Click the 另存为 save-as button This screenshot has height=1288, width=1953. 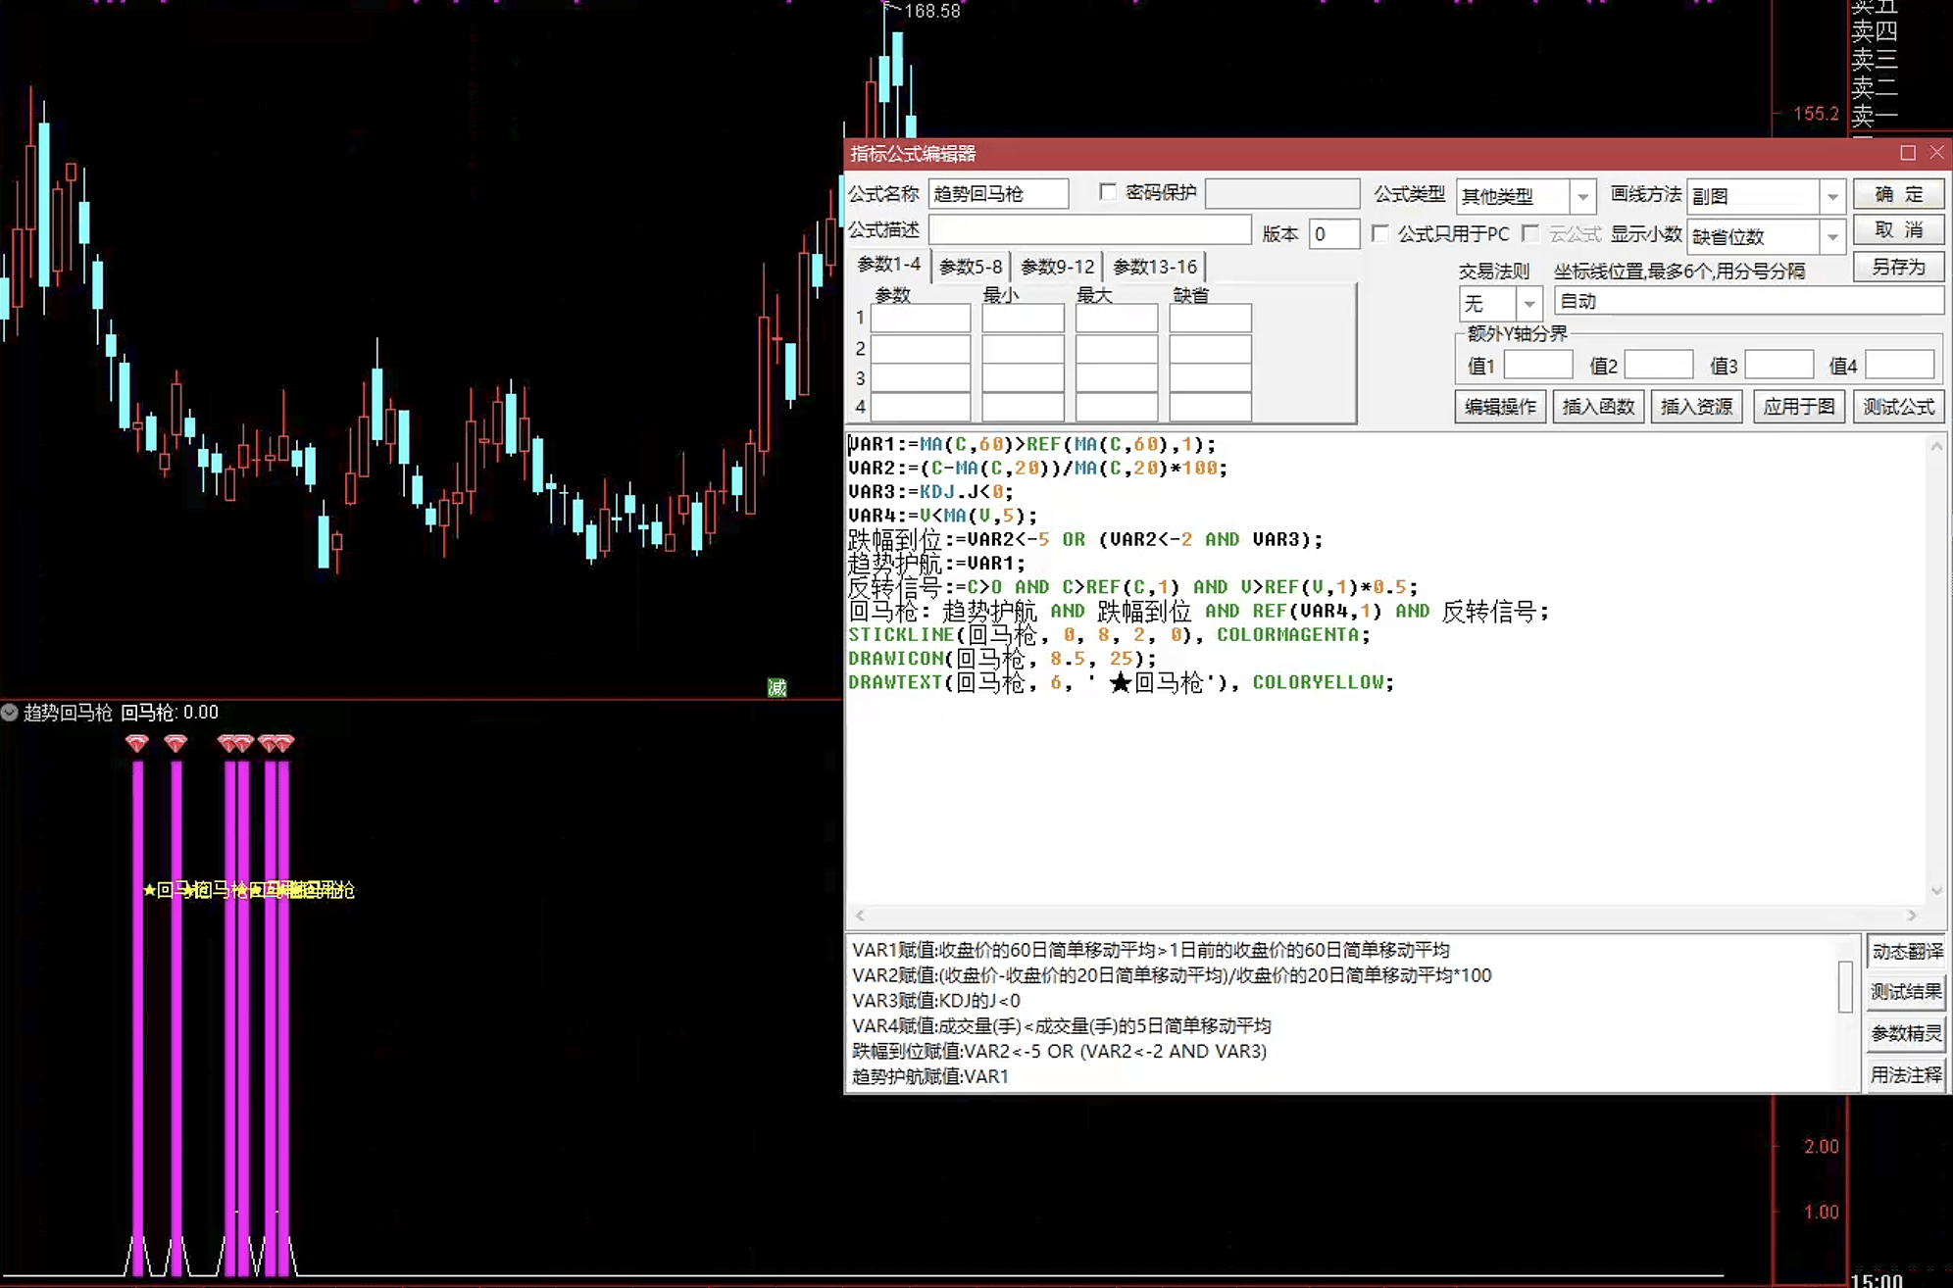pyautogui.click(x=1898, y=267)
